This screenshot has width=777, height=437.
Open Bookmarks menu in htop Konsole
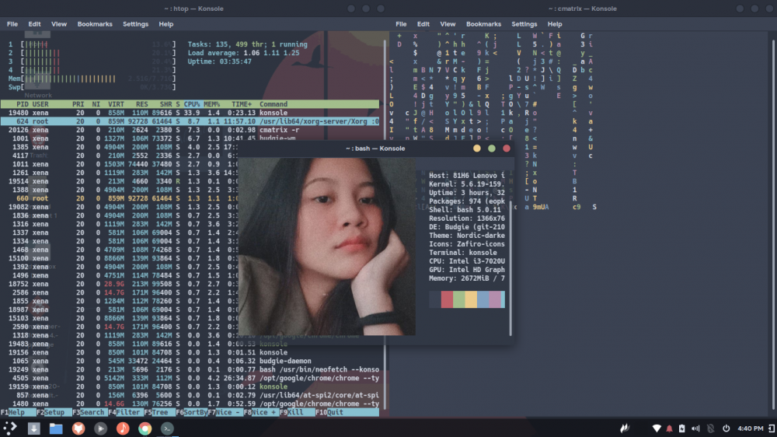[x=95, y=24]
